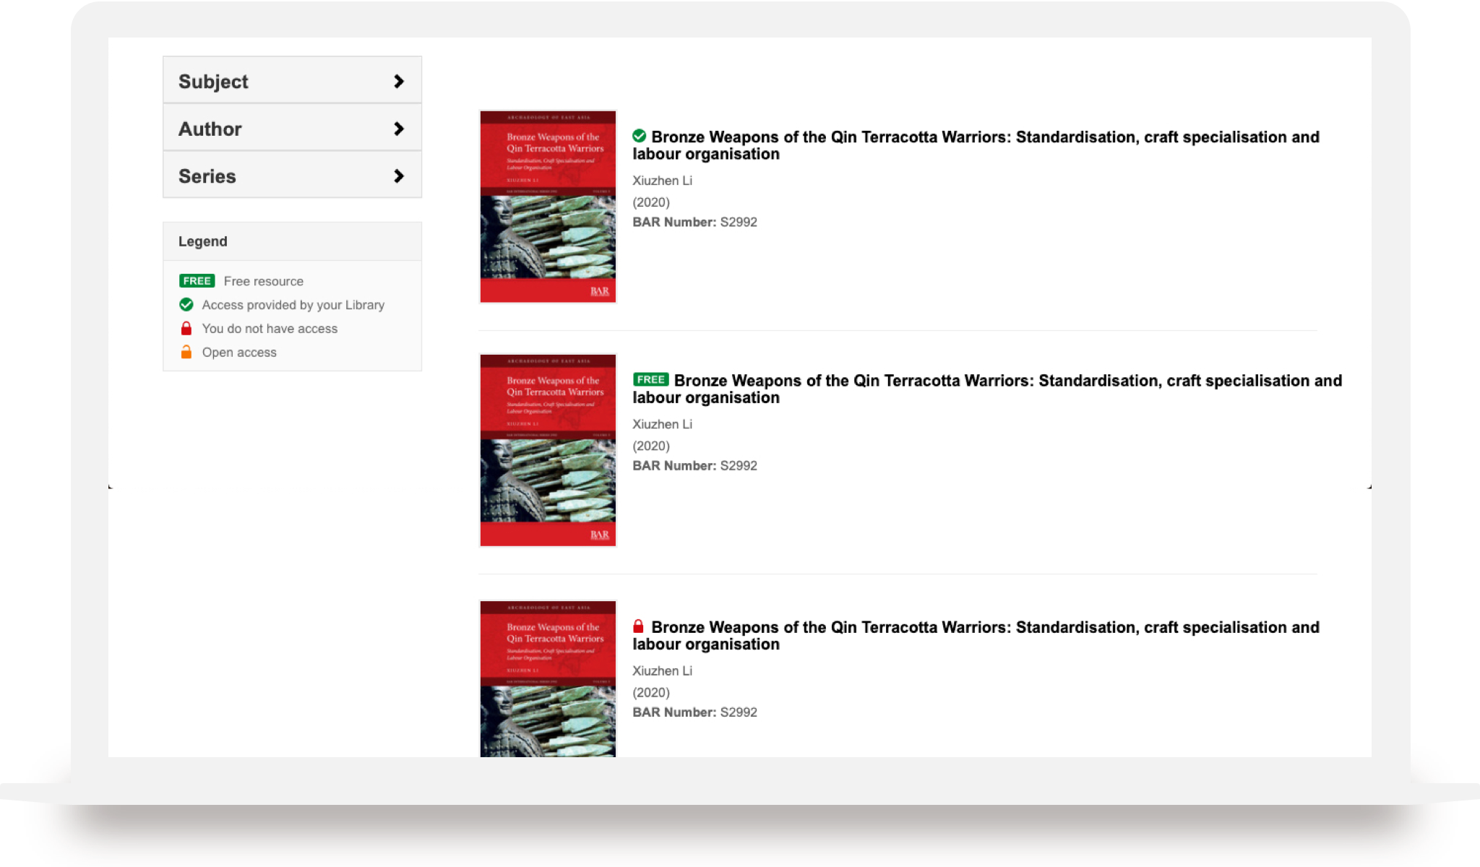Click the green checkmark access icon on first result

click(x=639, y=136)
